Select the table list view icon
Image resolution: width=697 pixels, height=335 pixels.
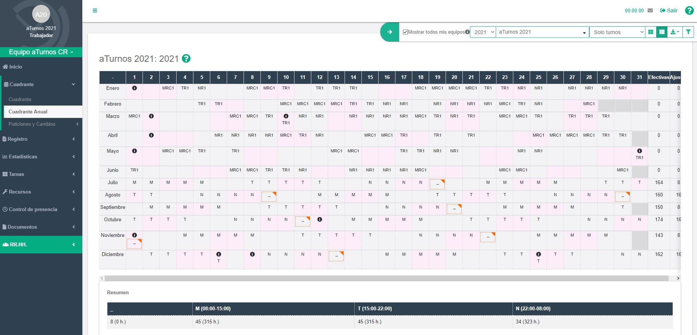click(662, 32)
